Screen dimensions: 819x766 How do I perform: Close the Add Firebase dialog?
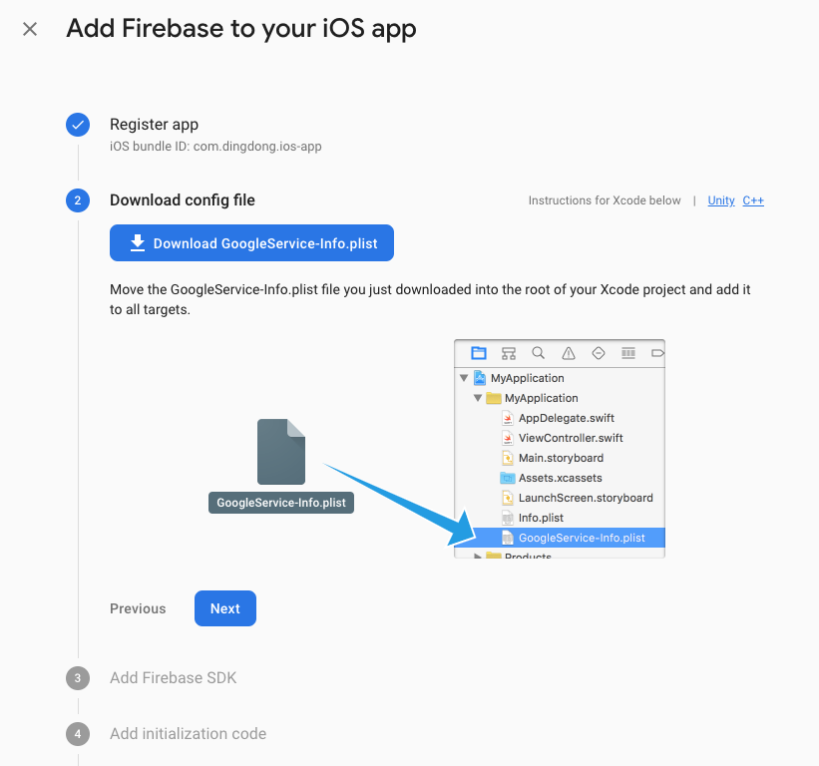pos(30,29)
